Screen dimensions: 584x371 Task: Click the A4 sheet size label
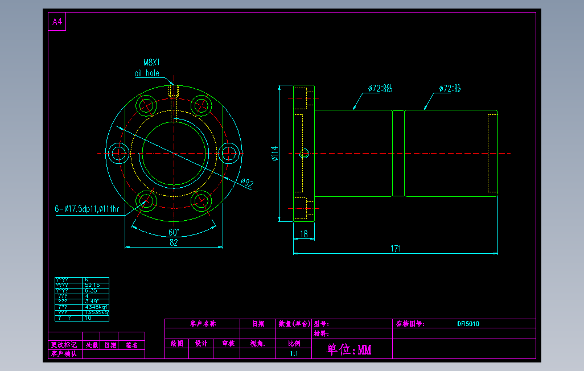coord(57,22)
